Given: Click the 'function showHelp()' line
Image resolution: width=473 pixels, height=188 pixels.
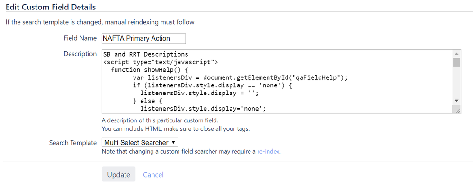Looking at the screenshot, I should [x=149, y=70].
